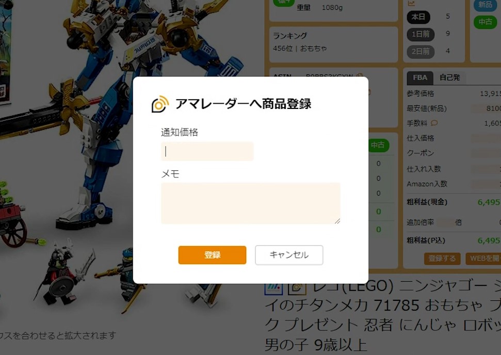
Task: Click the アマレーダー icon beside product title
Action: coord(297,288)
